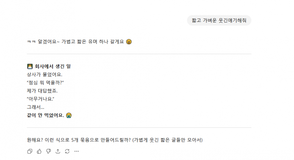This screenshot has width=294, height=160.
Task: Click the crying emoji after the punchline
Action: [x=69, y=115]
